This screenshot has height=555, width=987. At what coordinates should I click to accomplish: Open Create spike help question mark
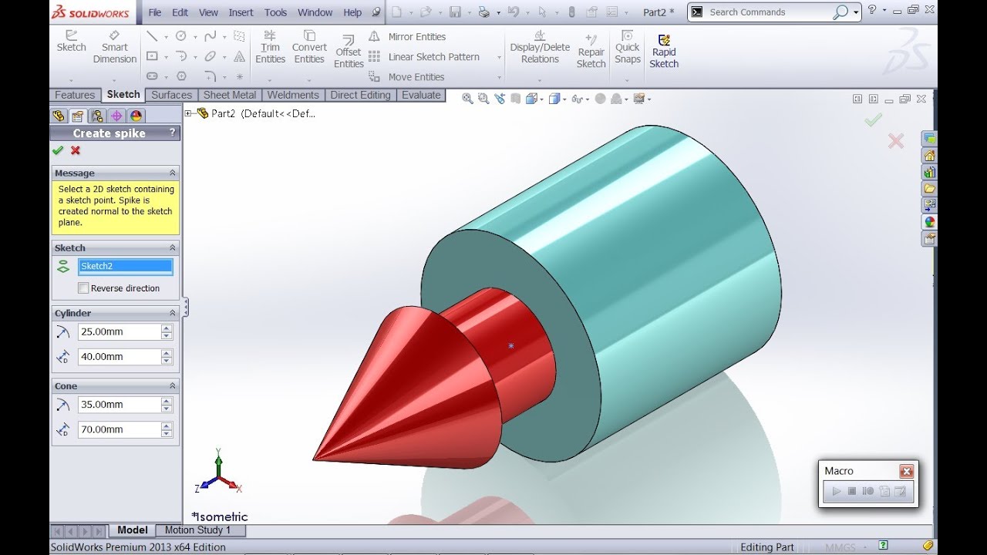point(172,133)
